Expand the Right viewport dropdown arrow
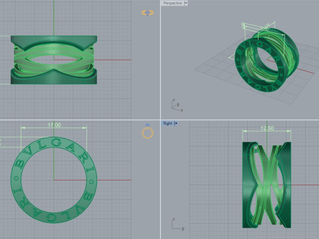Viewport: 319px width, 239px height. 176,123
